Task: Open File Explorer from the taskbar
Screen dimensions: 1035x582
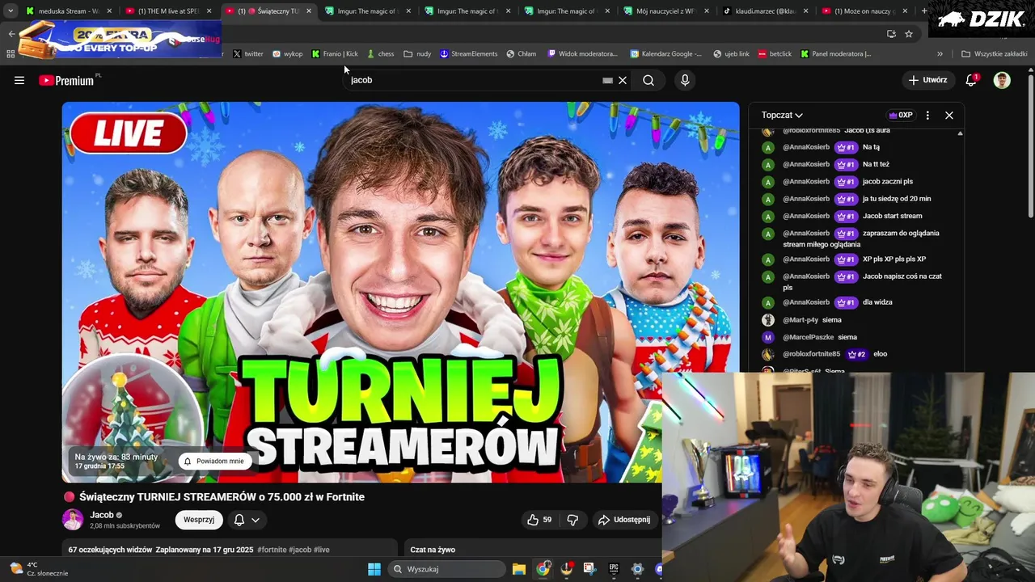Action: (x=519, y=569)
